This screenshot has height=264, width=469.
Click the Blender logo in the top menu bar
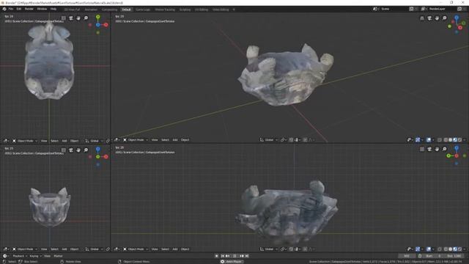click(4, 9)
